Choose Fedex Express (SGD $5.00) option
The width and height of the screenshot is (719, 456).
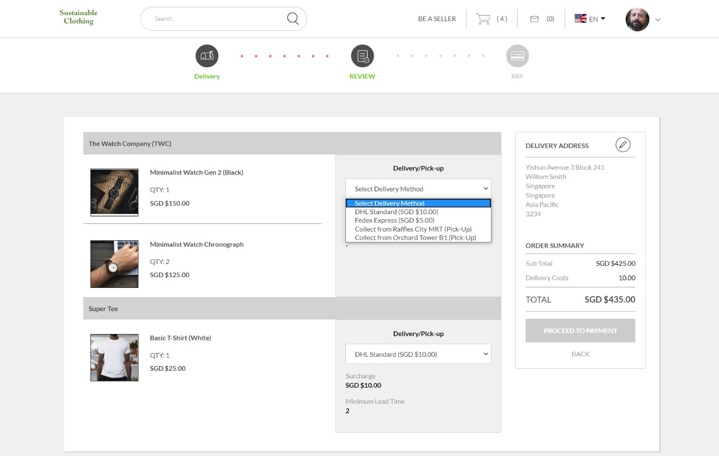(x=394, y=220)
